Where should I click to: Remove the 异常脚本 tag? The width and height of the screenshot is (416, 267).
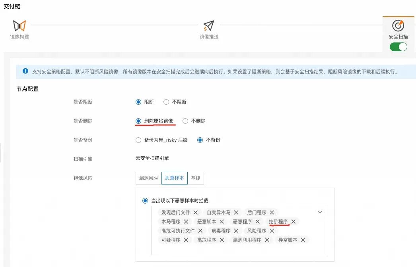(x=303, y=240)
